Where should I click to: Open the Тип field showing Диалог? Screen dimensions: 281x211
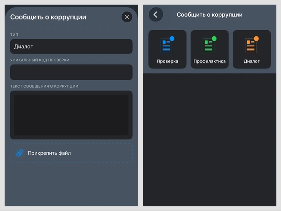71,46
